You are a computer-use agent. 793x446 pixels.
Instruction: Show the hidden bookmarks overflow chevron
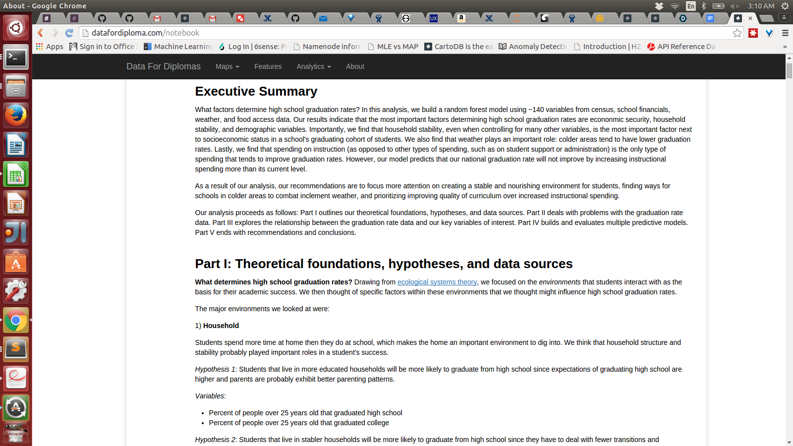(785, 47)
